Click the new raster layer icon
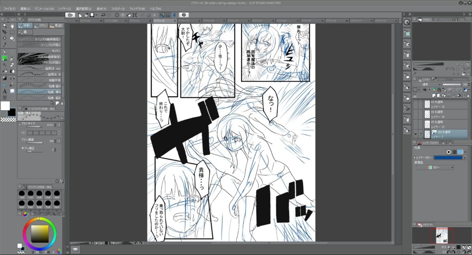The image size is (472, 255). (x=434, y=95)
